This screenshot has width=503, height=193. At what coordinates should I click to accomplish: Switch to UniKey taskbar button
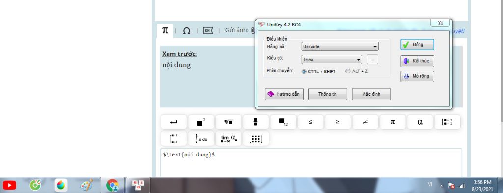(x=138, y=185)
